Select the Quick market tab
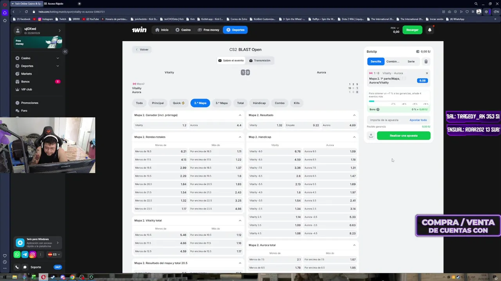This screenshot has height=281, width=501. click(x=179, y=103)
